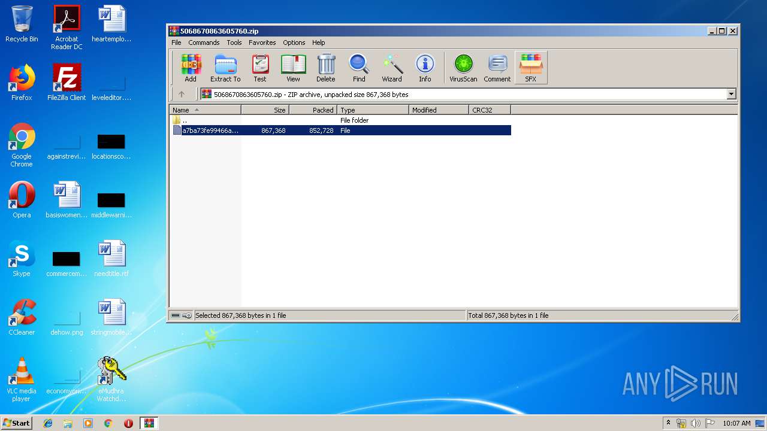This screenshot has height=431, width=767.
Task: Select the a7ba73fe99466a file row
Action: click(341, 130)
